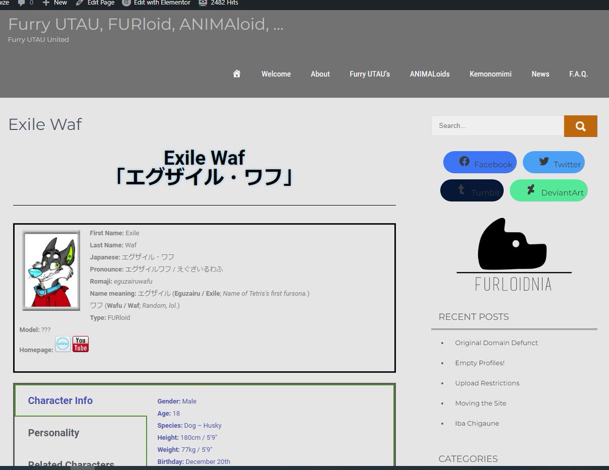Click the Tumblr share button
The width and height of the screenshot is (609, 470).
[472, 190]
